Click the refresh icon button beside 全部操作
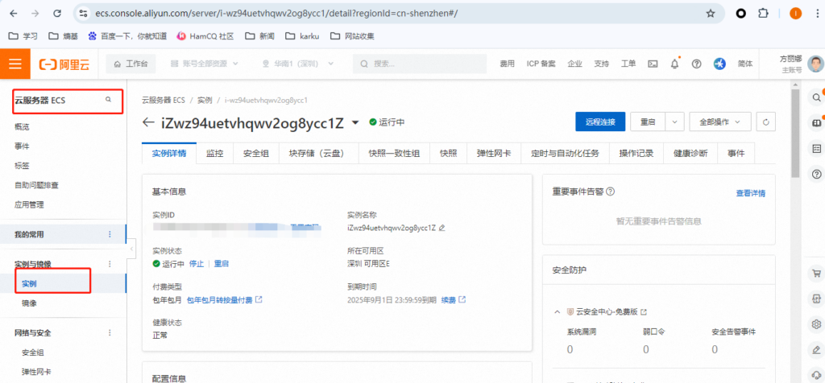The height and width of the screenshot is (383, 825). pyautogui.click(x=768, y=121)
